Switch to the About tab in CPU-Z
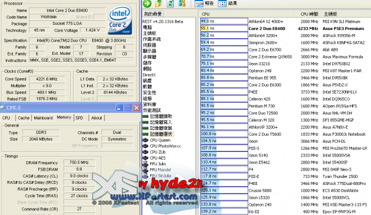 pyautogui.click(x=97, y=118)
